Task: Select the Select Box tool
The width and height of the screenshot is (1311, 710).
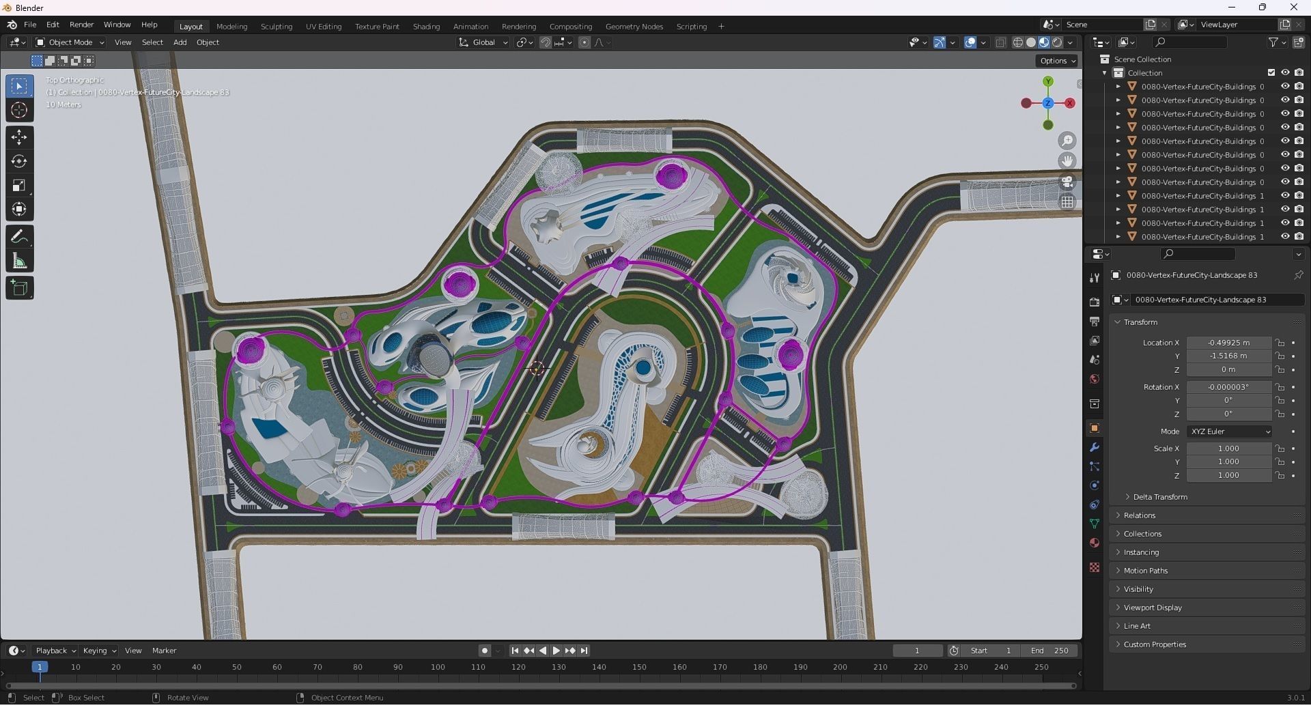Action: (19, 86)
